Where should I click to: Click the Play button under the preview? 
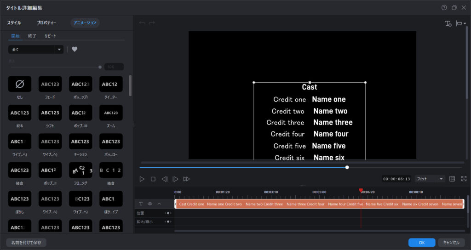click(142, 179)
